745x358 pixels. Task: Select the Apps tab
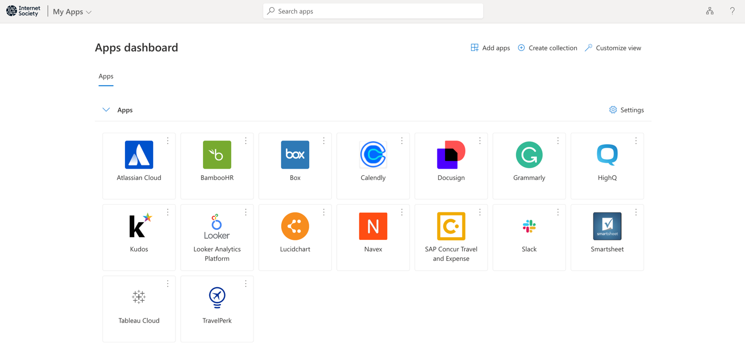tap(106, 76)
